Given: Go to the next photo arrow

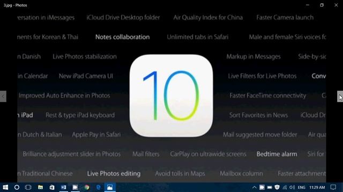Looking at the screenshot, I should 340,96.
